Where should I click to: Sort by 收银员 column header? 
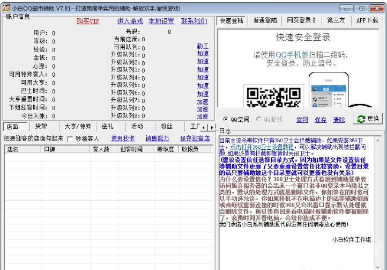pos(195,149)
